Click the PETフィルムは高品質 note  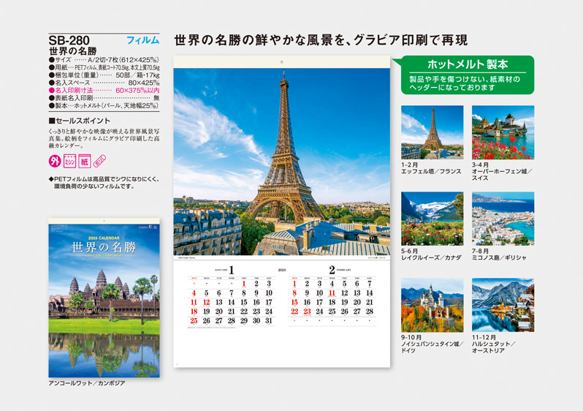pyautogui.click(x=104, y=183)
